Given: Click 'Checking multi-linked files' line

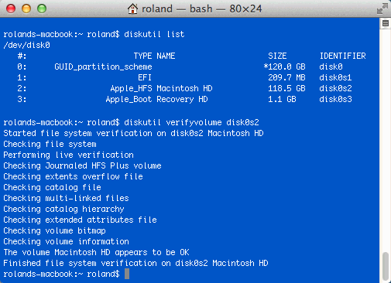Looking at the screenshot, I should click(x=66, y=199).
